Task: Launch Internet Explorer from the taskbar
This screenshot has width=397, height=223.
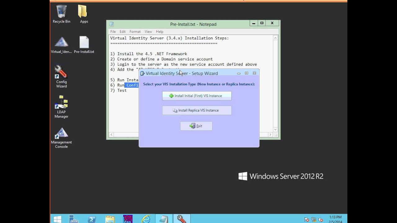Action: (146, 219)
